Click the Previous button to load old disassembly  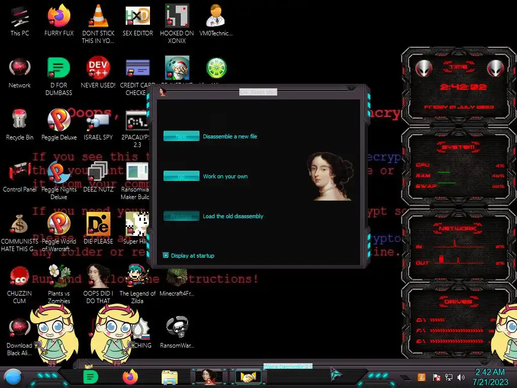tap(181, 216)
